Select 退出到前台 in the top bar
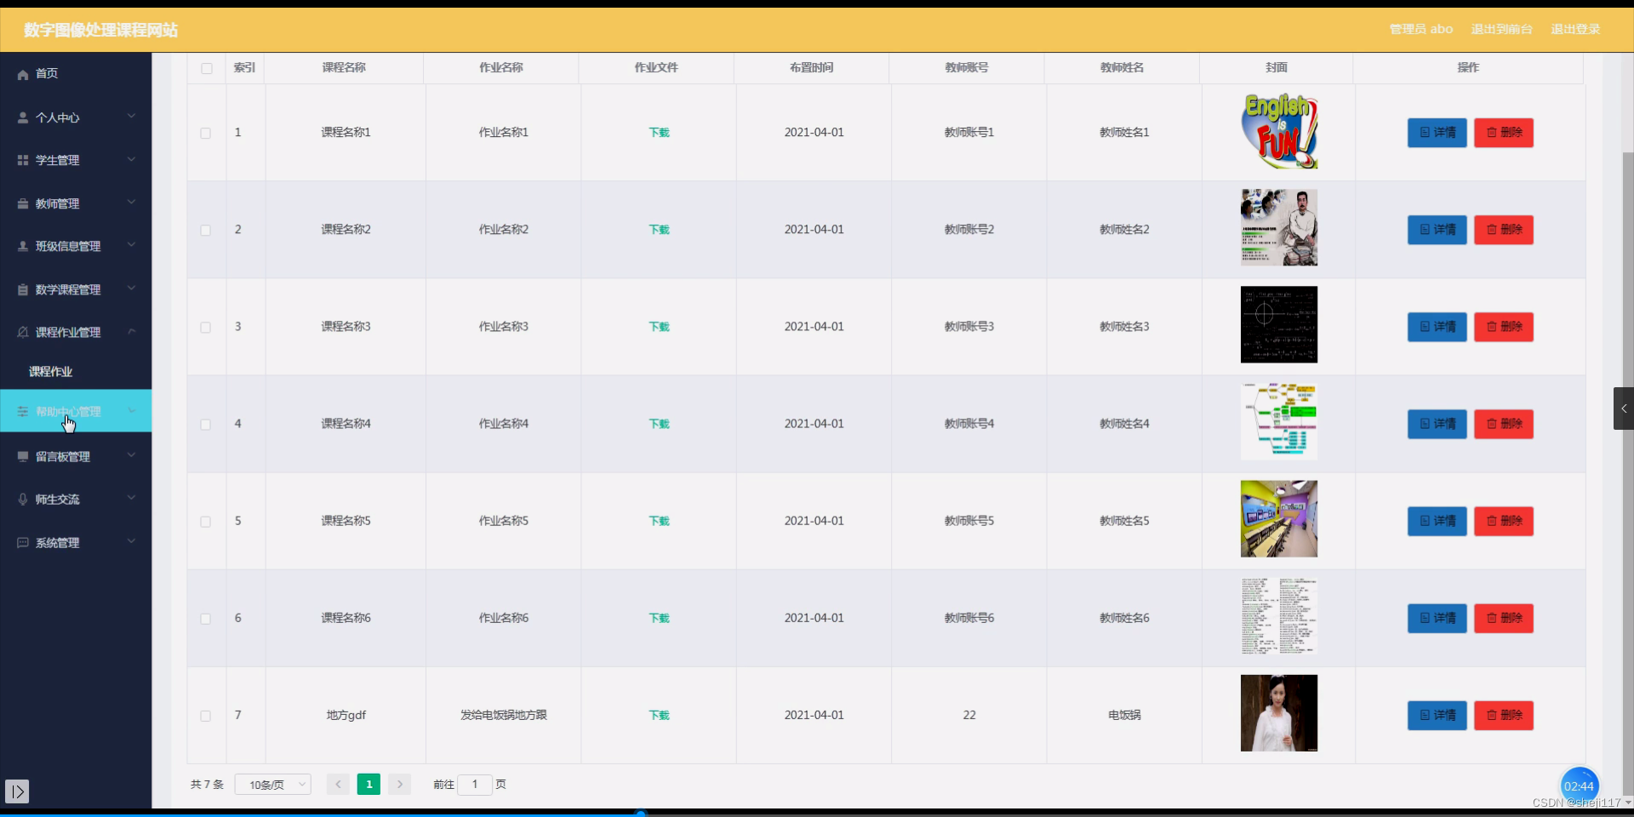 click(x=1501, y=29)
